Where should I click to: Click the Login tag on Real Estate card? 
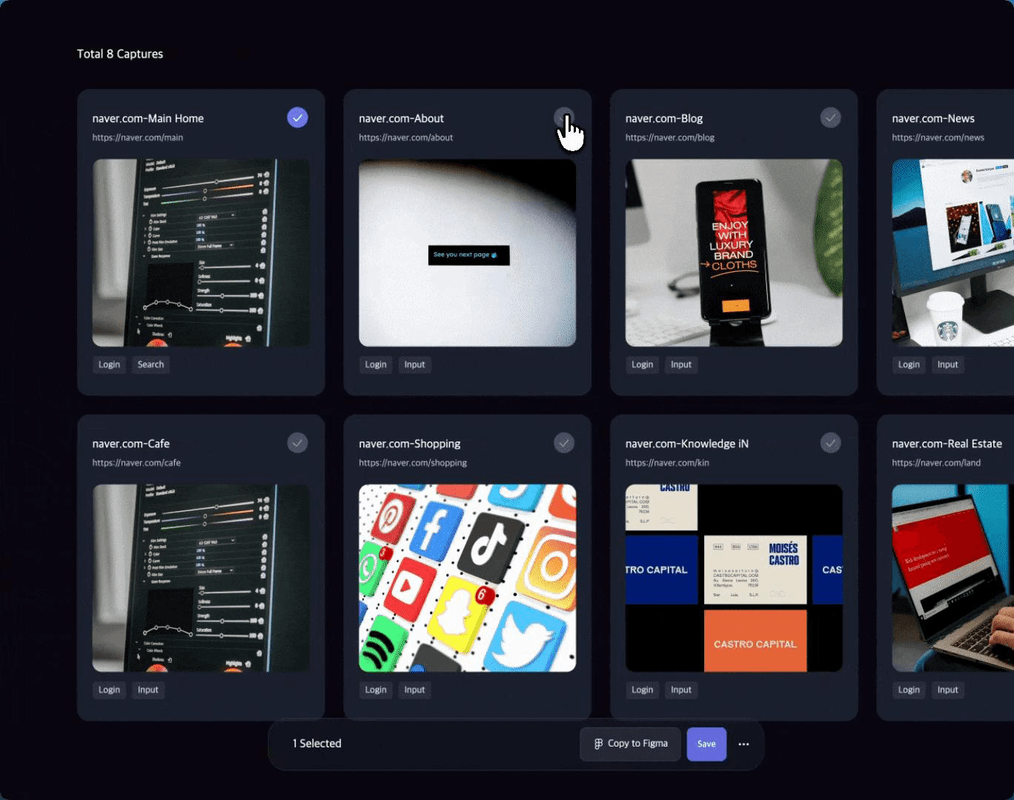909,690
